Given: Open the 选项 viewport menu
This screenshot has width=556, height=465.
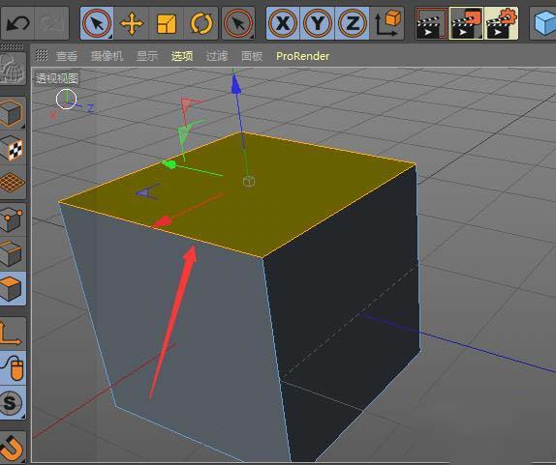Looking at the screenshot, I should click(x=182, y=56).
